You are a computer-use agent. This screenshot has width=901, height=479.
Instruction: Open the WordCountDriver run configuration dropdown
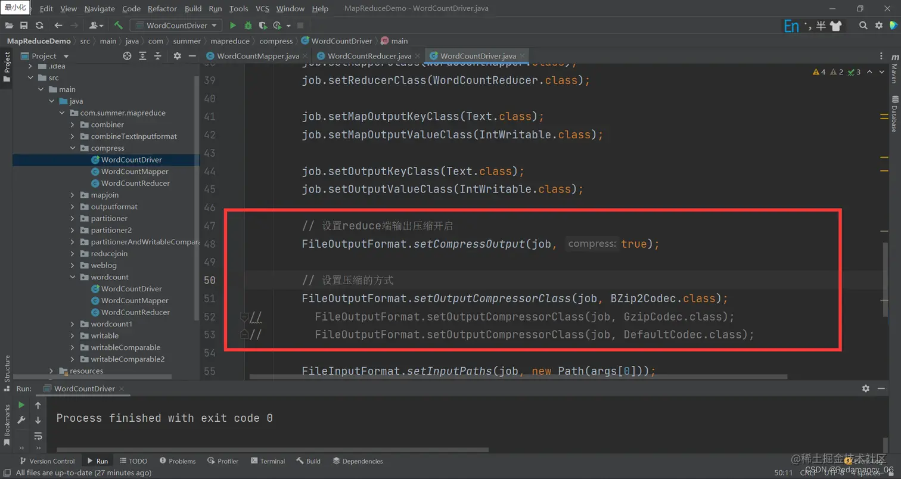tap(176, 26)
